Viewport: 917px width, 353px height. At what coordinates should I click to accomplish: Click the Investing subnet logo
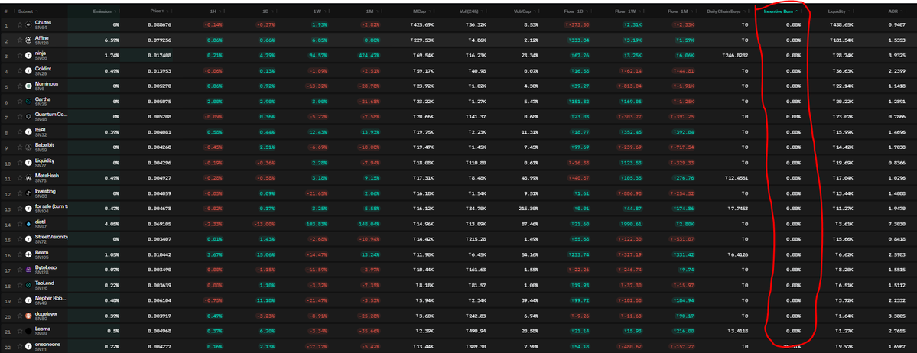(x=28, y=193)
